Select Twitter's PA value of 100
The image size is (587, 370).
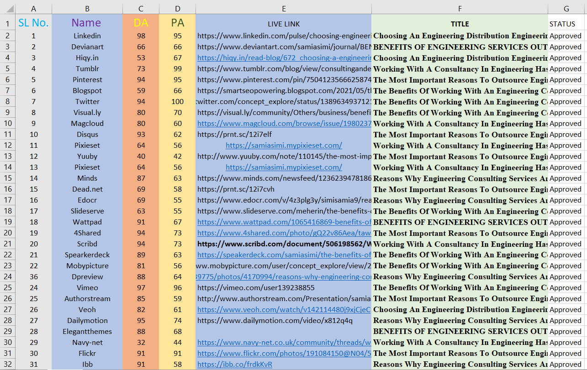point(177,101)
